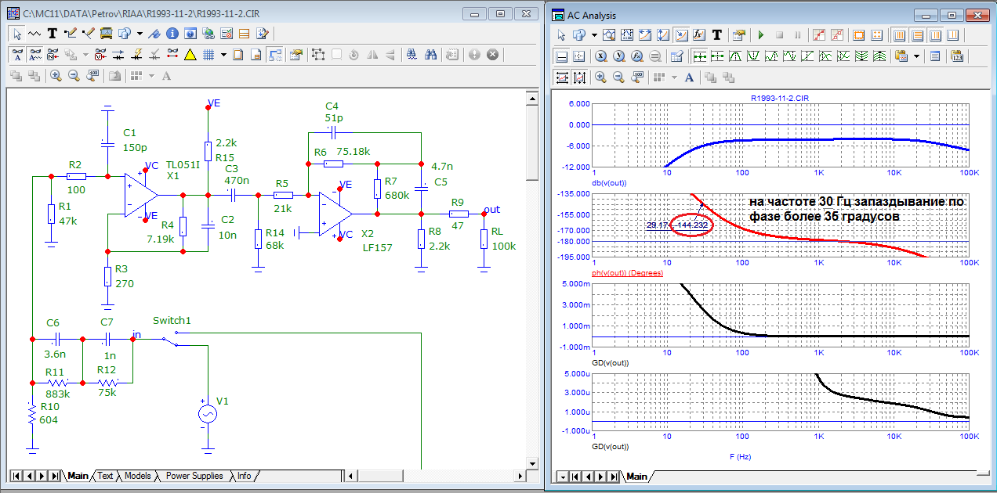
Task: Select the Peak cursor mode icon
Action: click(737, 56)
